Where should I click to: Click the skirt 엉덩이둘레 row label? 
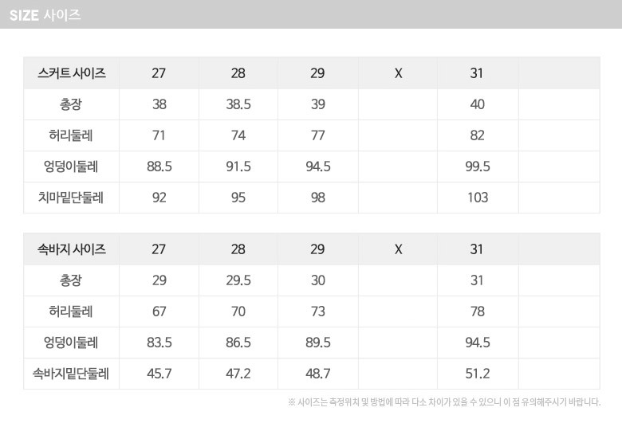click(71, 166)
